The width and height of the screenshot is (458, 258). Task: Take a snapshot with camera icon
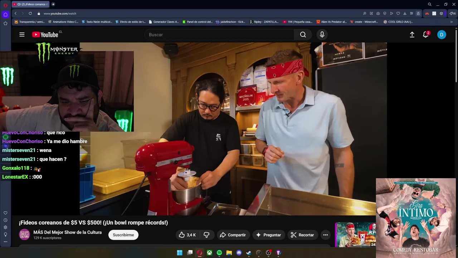pos(378,14)
